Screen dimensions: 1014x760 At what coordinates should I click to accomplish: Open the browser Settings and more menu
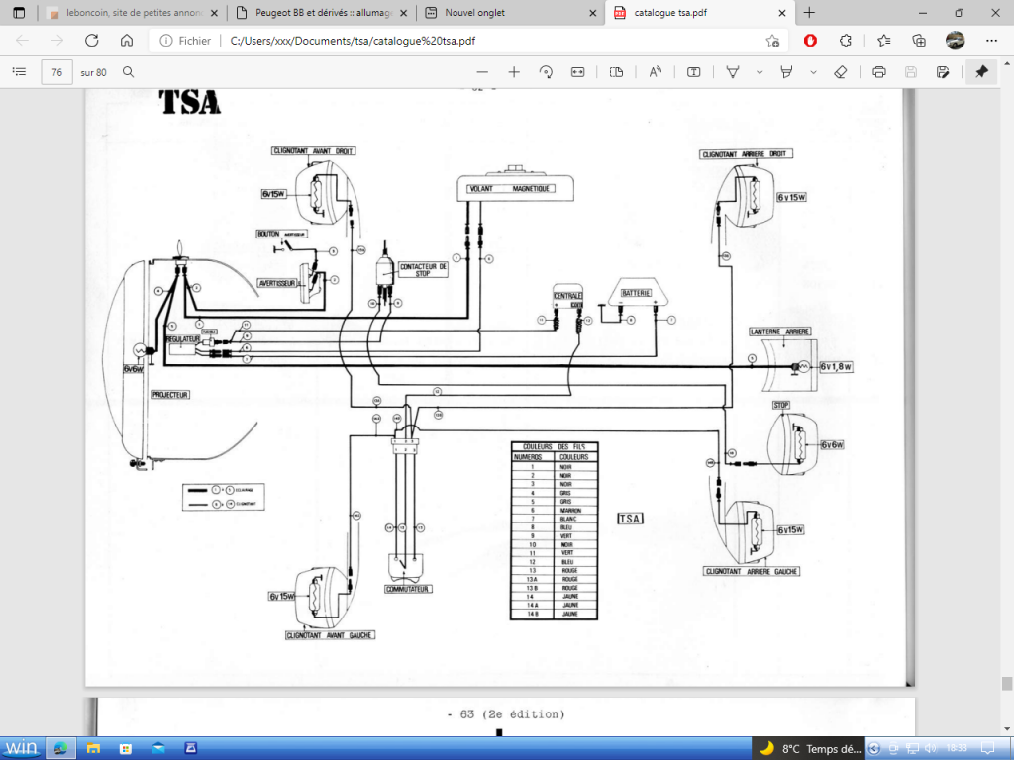tap(991, 41)
